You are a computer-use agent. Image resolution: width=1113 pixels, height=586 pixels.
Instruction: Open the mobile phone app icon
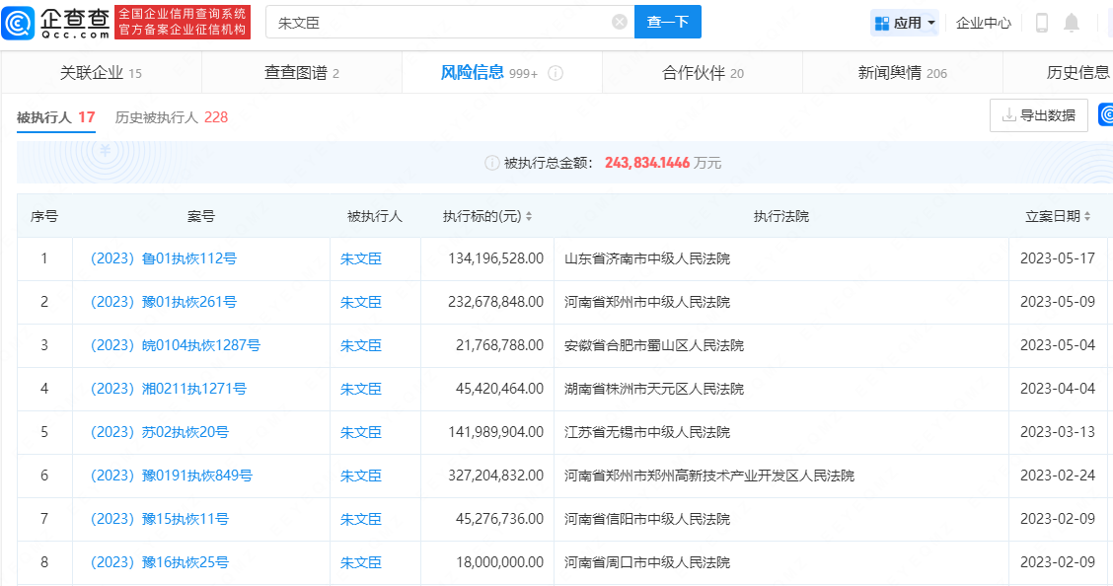click(1041, 23)
